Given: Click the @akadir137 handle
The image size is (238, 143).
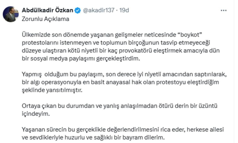Looking at the screenshot, I should click(98, 10).
